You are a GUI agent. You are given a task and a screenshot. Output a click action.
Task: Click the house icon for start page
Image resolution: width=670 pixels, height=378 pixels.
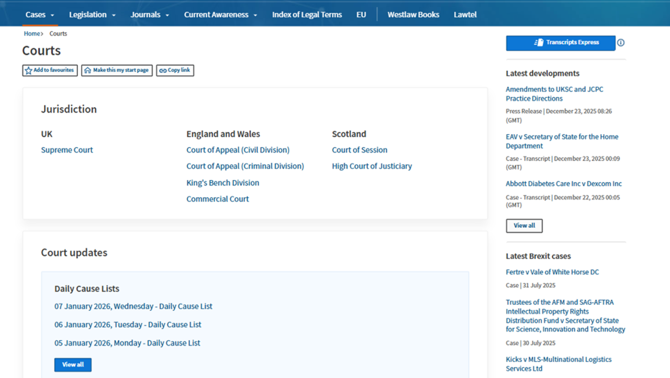[x=87, y=71]
